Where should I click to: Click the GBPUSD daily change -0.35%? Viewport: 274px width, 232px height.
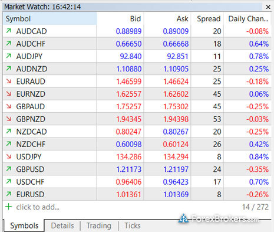click(258, 169)
